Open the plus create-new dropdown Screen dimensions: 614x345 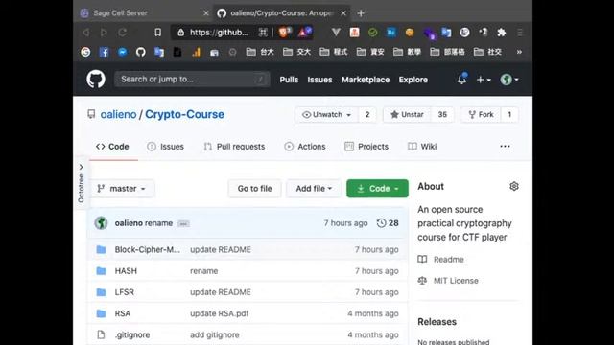pyautogui.click(x=484, y=80)
